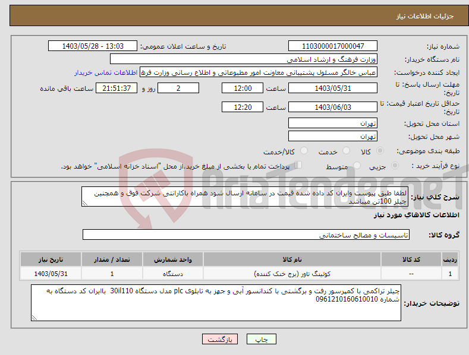Click the چاپ (print) button
This screenshot has width=469, height=355.
pyautogui.click(x=261, y=339)
